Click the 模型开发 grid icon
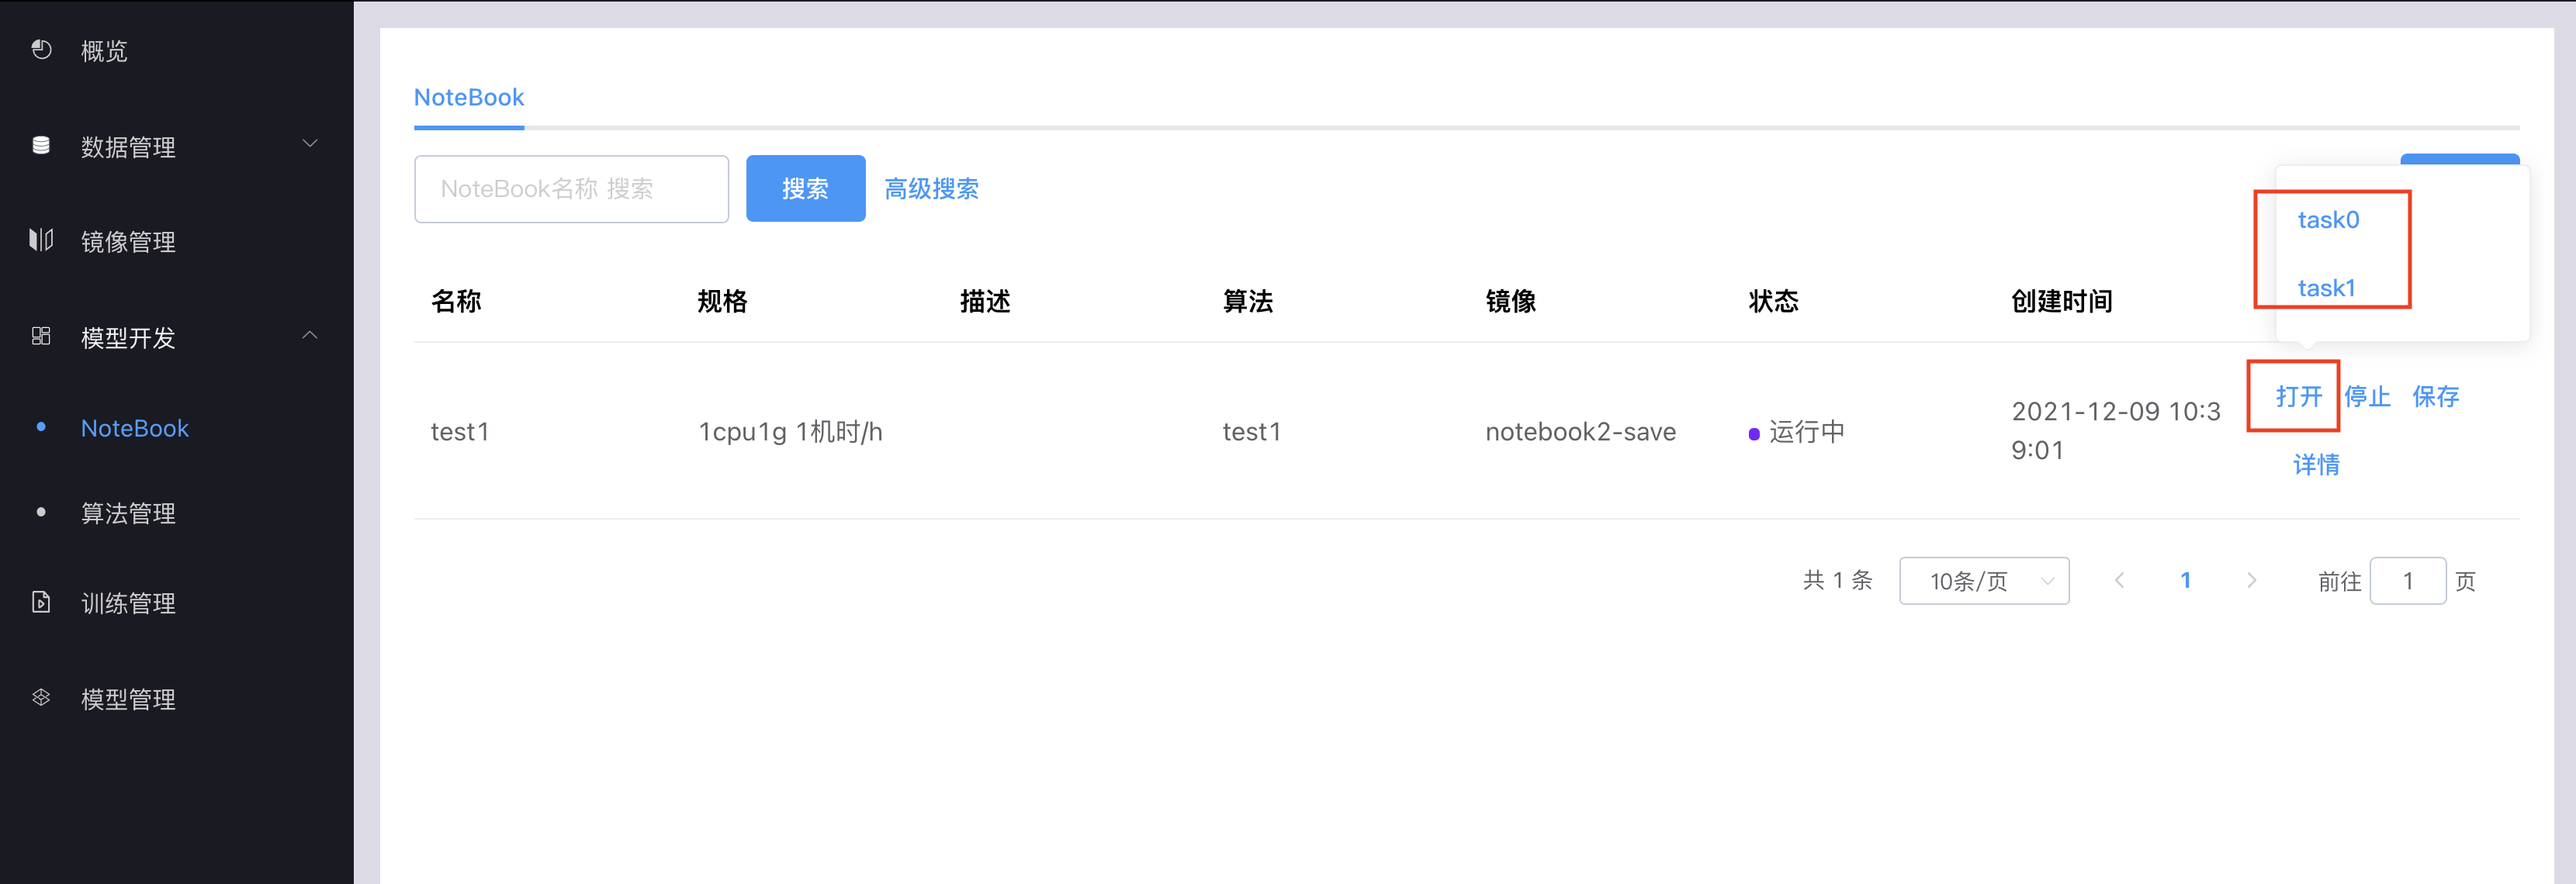 pyautogui.click(x=41, y=336)
